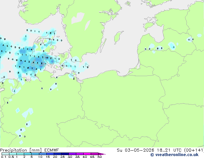Click the '25' legend scale label
This screenshot has width=204, height=158.
[62, 157]
